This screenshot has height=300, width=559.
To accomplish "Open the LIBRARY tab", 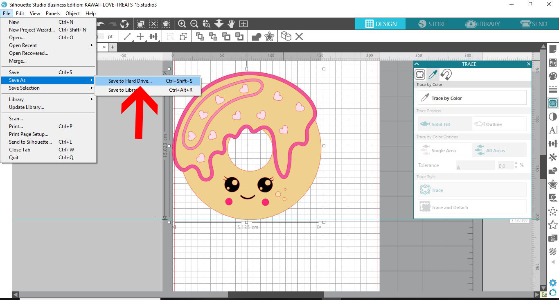I will pyautogui.click(x=483, y=24).
